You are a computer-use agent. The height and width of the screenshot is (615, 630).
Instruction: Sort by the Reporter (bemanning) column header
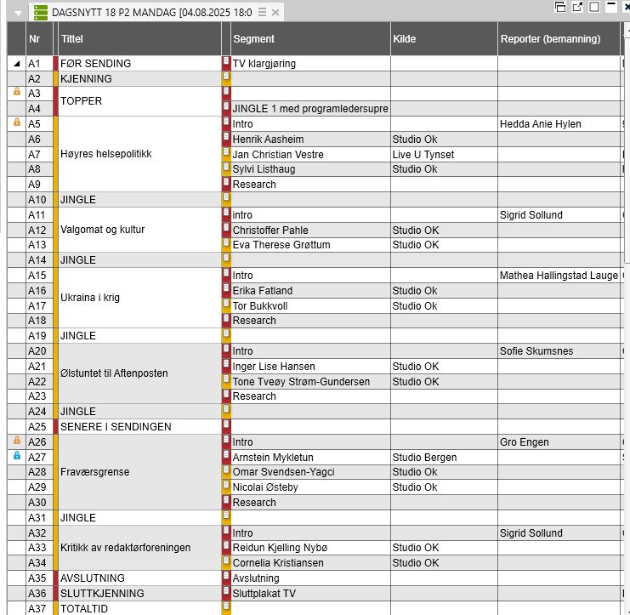tap(559, 39)
